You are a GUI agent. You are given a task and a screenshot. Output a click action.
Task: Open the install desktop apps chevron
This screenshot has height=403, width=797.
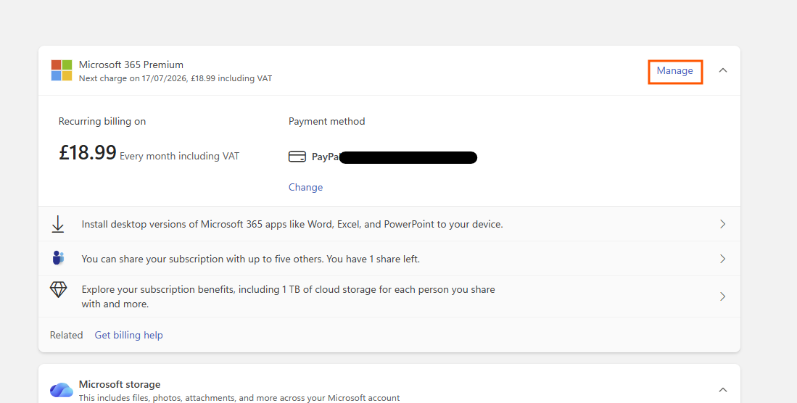coord(723,224)
